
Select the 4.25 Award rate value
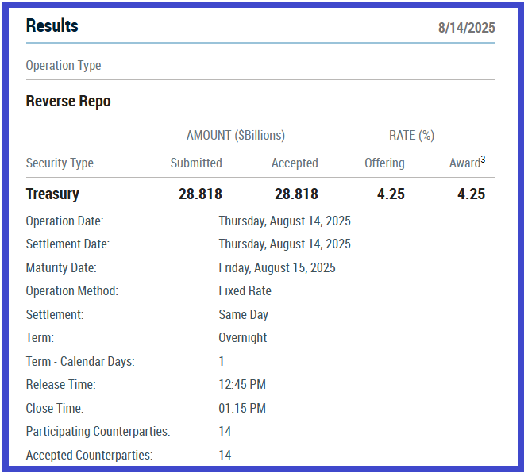pyautogui.click(x=471, y=194)
